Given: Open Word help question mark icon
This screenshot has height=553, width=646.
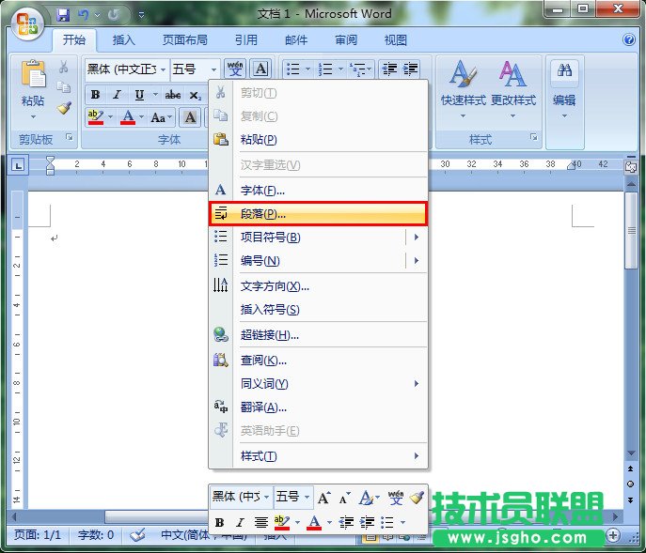Looking at the screenshot, I should pyautogui.click(x=629, y=39).
